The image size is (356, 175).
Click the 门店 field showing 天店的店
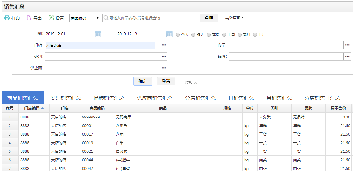pos(103,45)
